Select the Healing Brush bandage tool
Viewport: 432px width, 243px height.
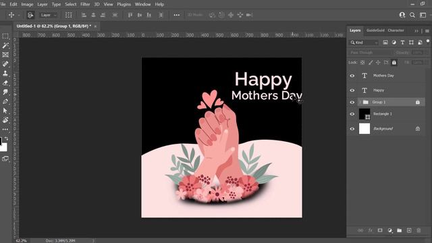5,64
